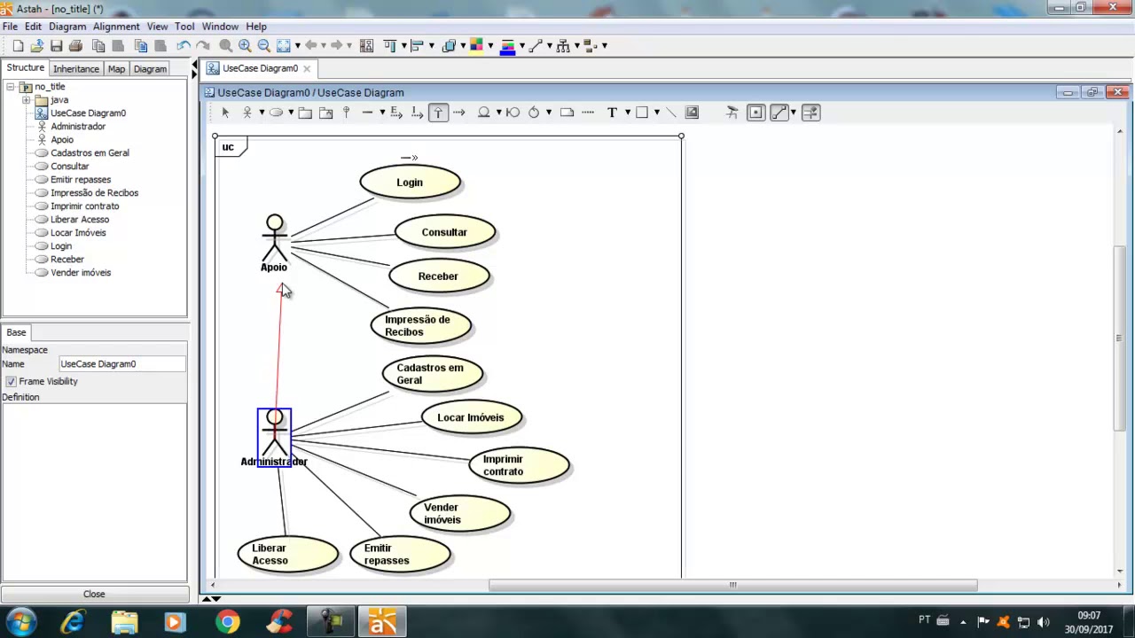This screenshot has width=1135, height=638.
Task: Select Vender imóveis in the structure tree
Action: click(81, 273)
